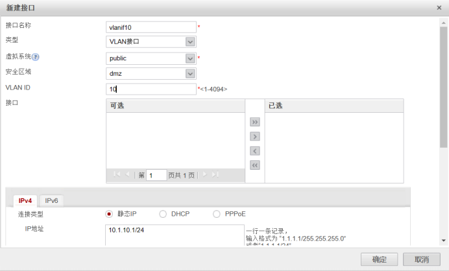Image resolution: width=449 pixels, height=271 pixels.
Task: Remove one interface from selected list
Action: coord(254,151)
